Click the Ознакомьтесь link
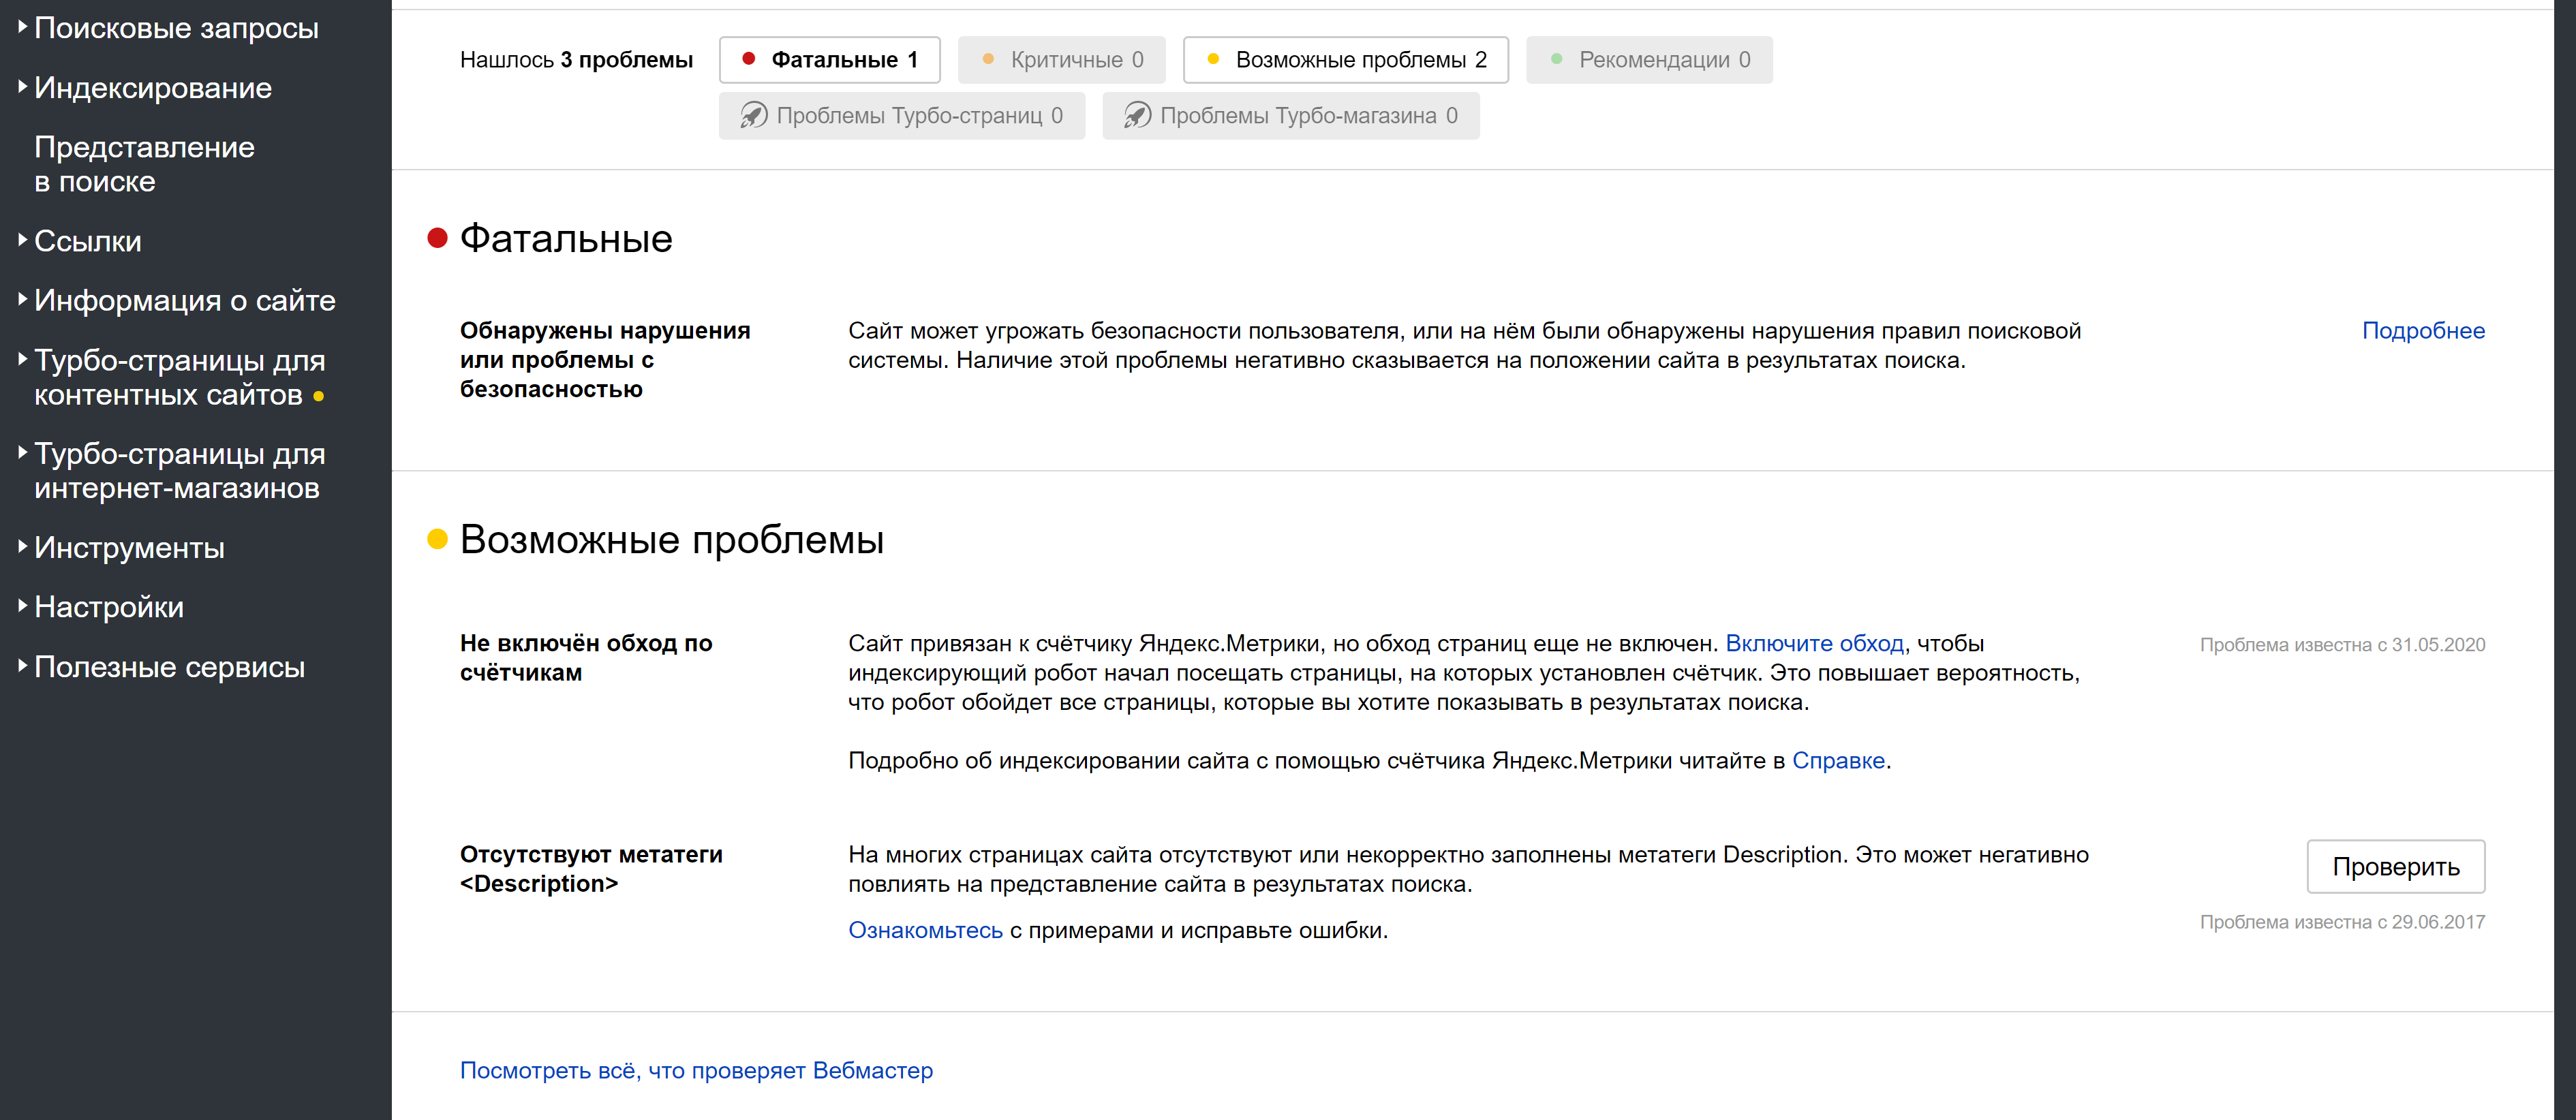The width and height of the screenshot is (2576, 1120). [925, 930]
